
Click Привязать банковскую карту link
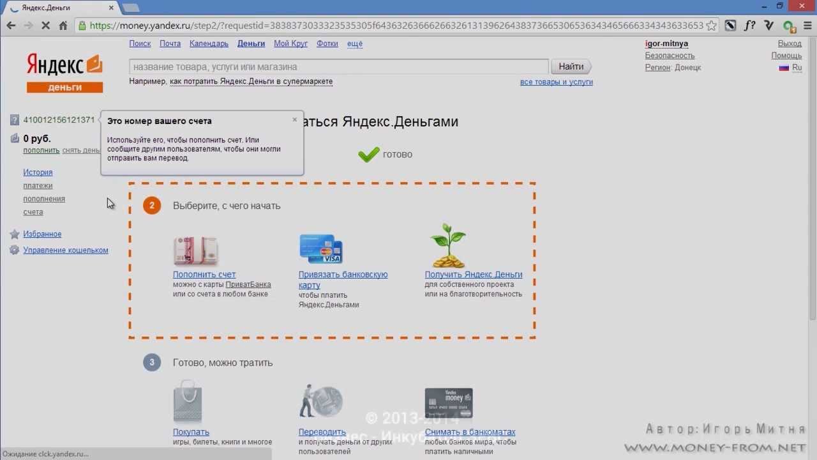(x=343, y=280)
